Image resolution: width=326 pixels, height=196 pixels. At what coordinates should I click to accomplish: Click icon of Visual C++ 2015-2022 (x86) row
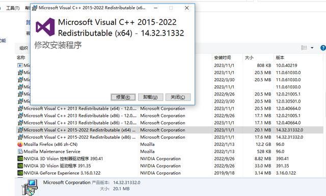20,137
